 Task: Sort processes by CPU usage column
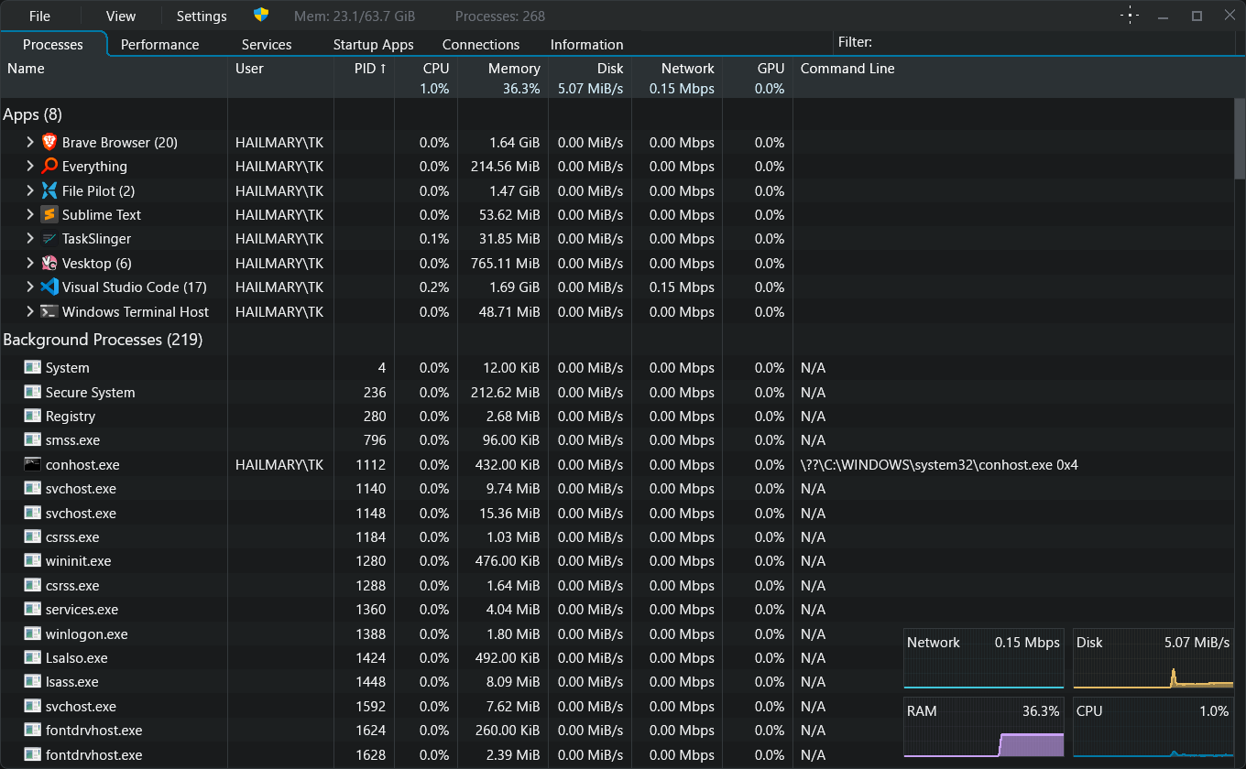426,78
